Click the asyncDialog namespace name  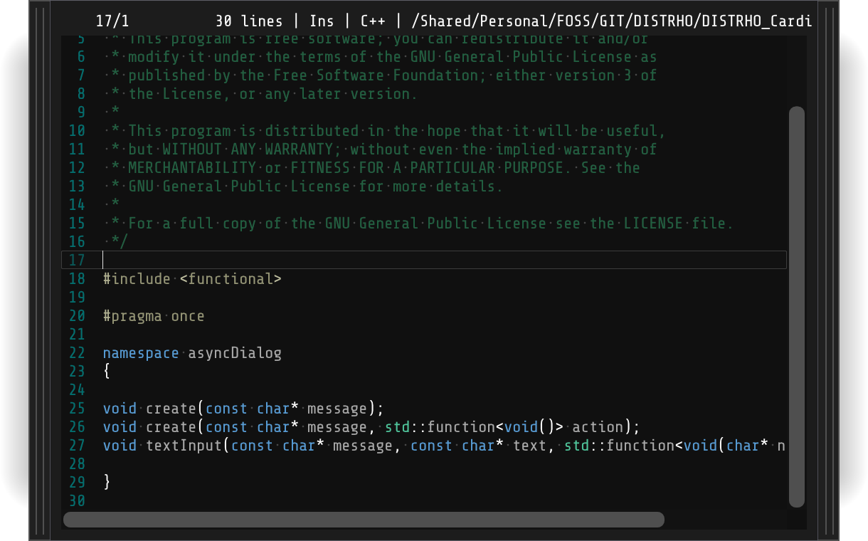pos(235,353)
